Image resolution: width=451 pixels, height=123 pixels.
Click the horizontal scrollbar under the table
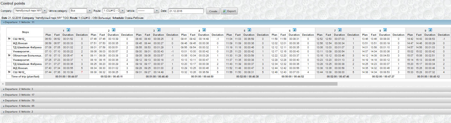(170, 84)
